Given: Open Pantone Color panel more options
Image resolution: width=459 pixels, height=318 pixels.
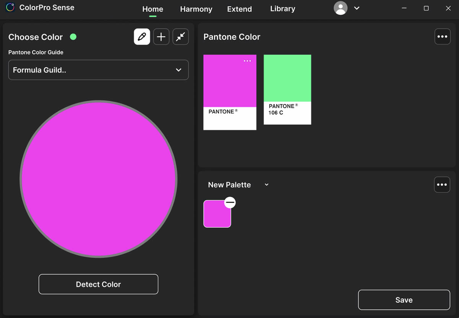Looking at the screenshot, I should 442,37.
